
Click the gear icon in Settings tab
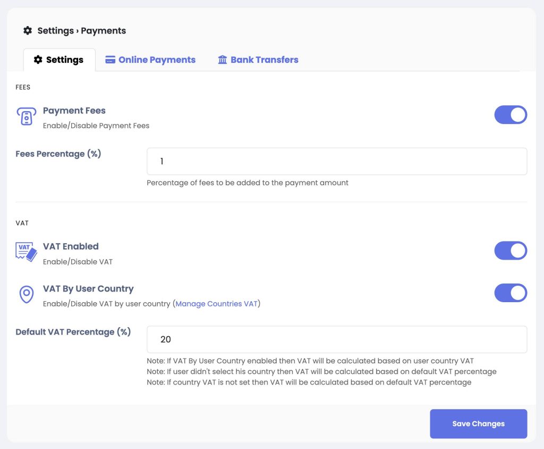tap(38, 60)
